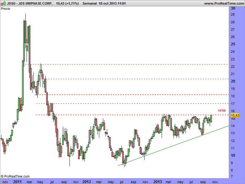Click the 18 oct 2013 11:01 timestamp

click(112, 3)
